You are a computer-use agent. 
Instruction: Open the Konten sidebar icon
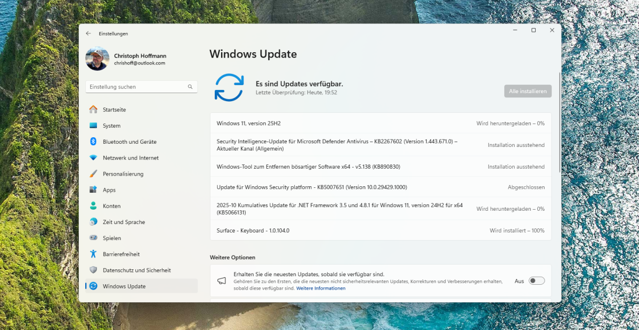coord(94,206)
